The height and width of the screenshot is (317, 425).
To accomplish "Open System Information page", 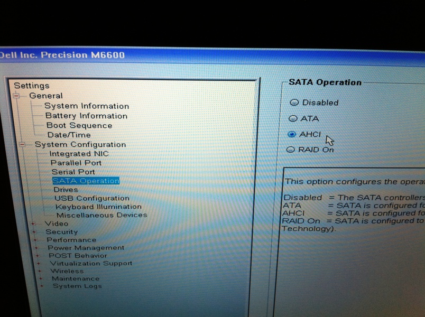I will pos(87,106).
